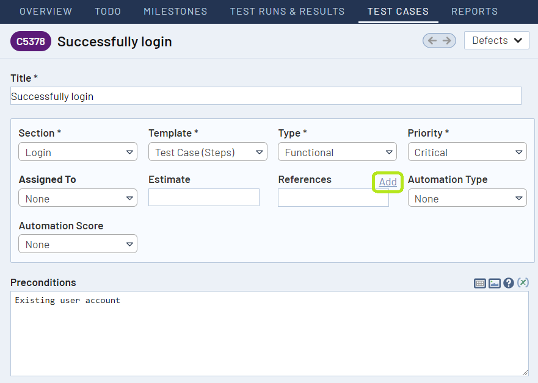
Task: Click the insert variable (x) icon
Action: click(523, 282)
